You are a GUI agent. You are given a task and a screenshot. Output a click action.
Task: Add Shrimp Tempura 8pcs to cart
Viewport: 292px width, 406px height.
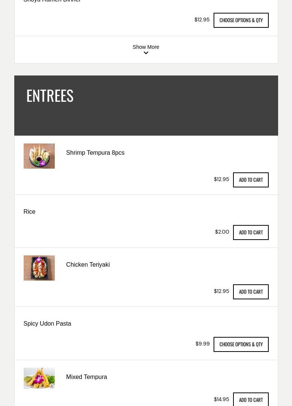pos(251,180)
